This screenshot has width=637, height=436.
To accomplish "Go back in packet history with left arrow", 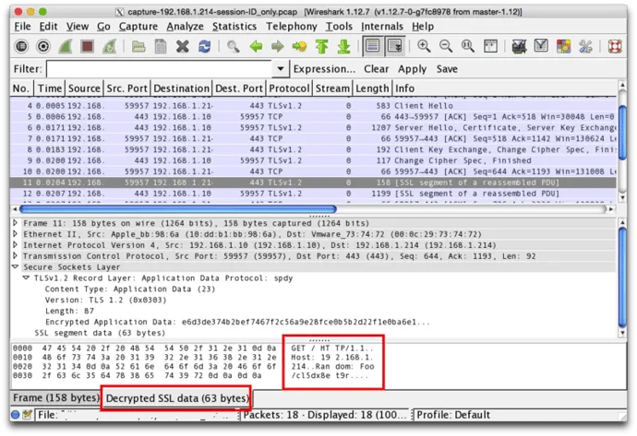I will [x=256, y=46].
